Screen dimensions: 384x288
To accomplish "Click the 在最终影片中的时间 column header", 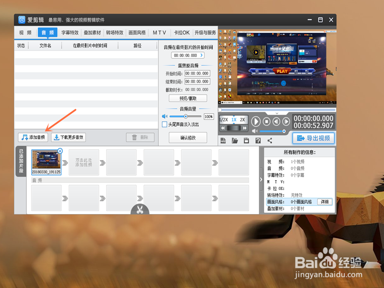I will (90, 46).
